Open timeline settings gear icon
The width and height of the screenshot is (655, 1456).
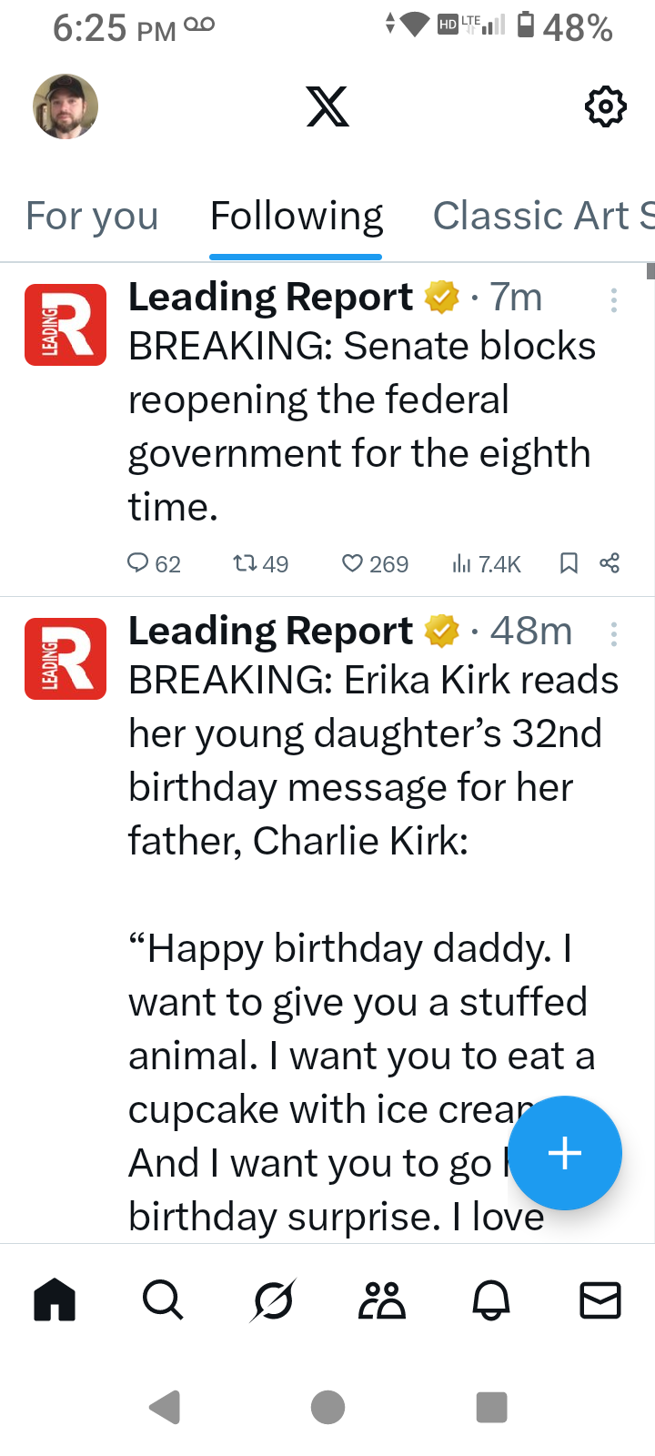[x=605, y=107]
